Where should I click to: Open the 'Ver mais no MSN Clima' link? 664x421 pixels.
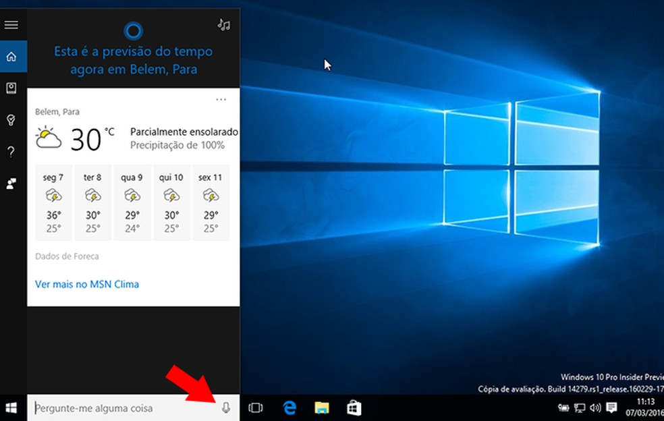(x=87, y=284)
